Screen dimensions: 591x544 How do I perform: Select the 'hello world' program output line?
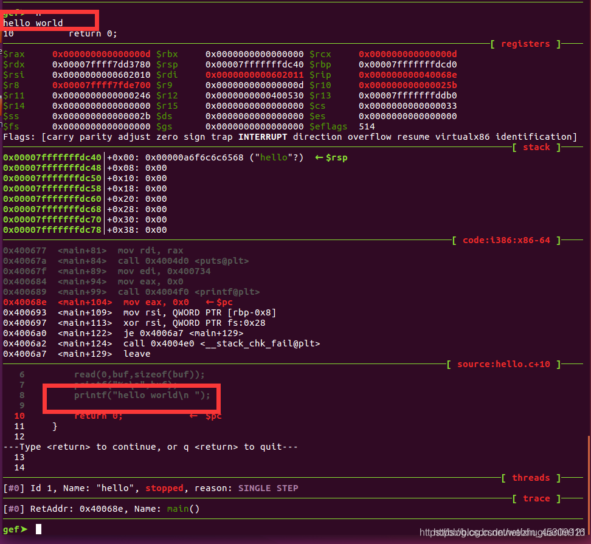(x=33, y=23)
